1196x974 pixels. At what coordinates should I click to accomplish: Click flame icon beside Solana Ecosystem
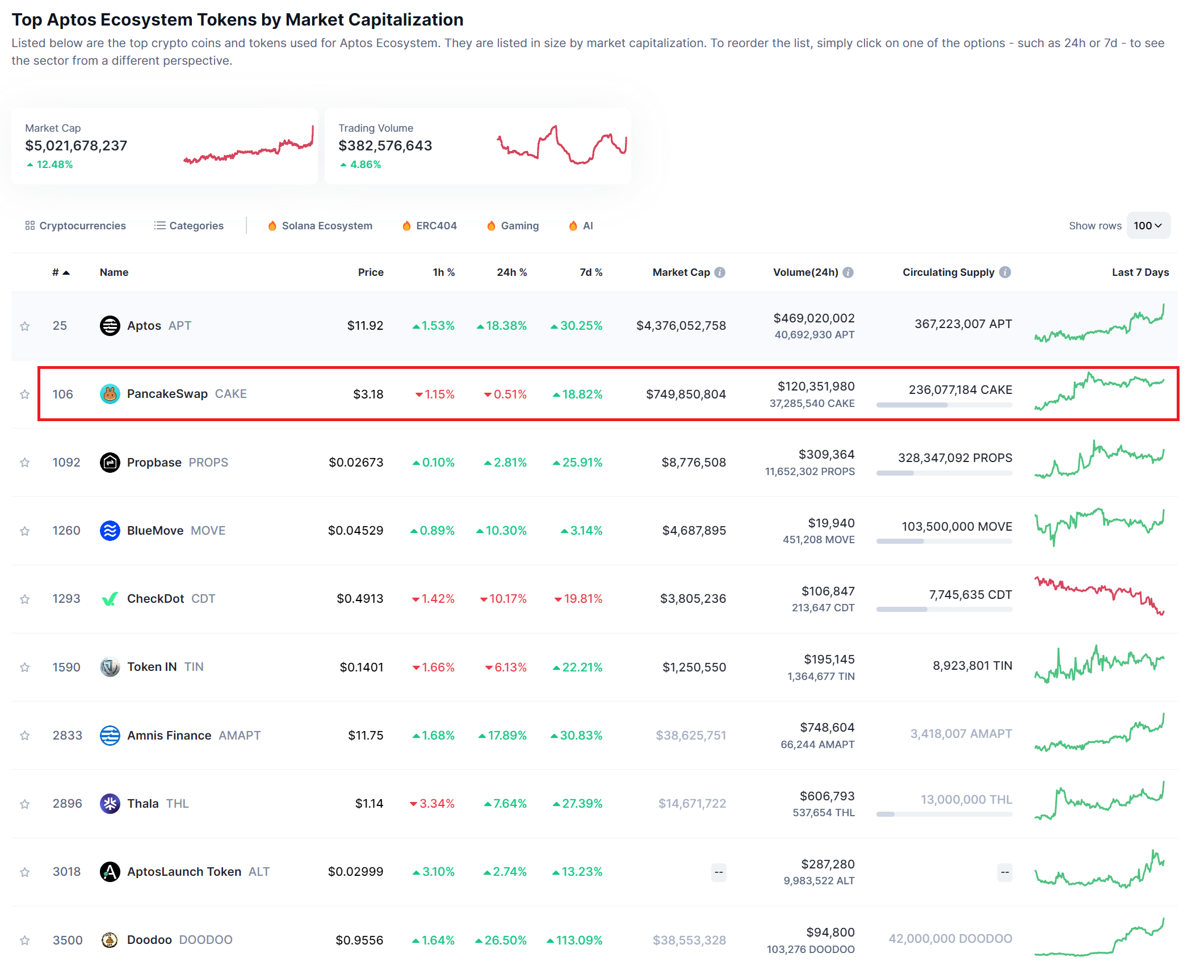tap(272, 226)
